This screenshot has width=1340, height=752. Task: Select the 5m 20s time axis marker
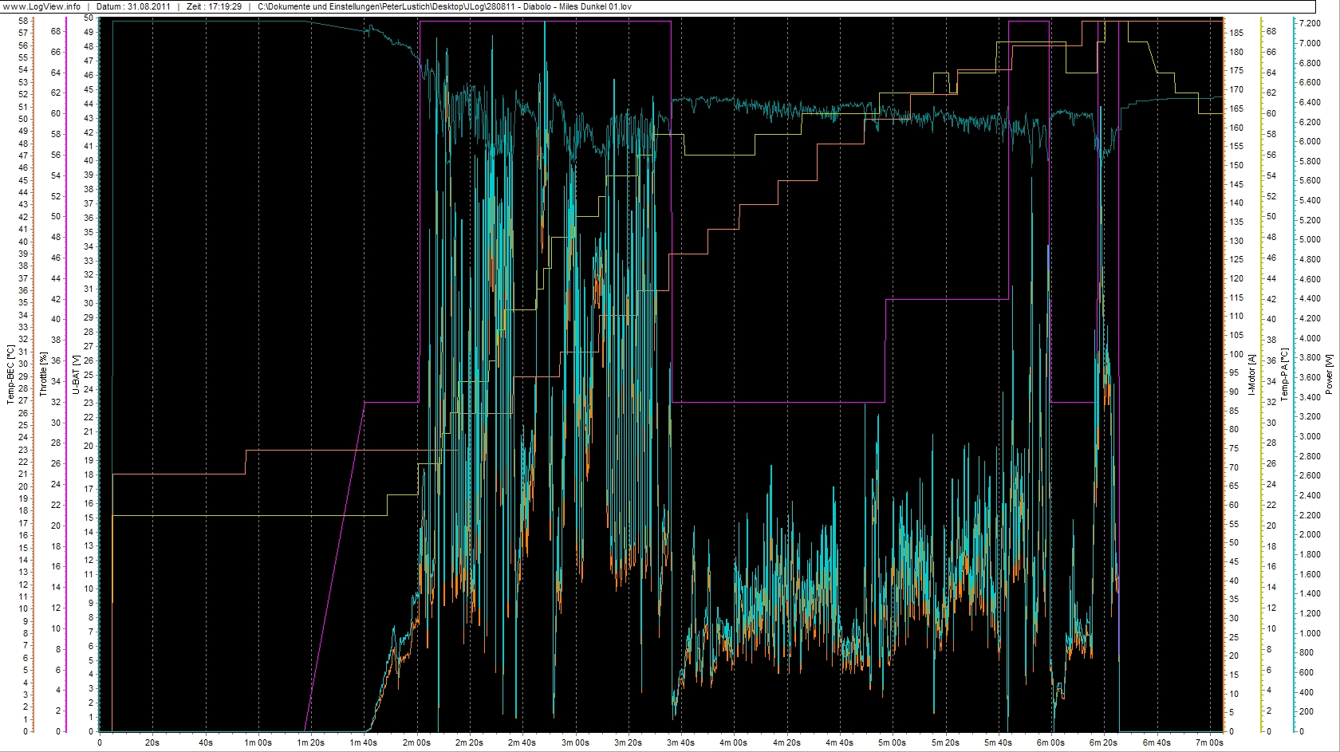[945, 742]
